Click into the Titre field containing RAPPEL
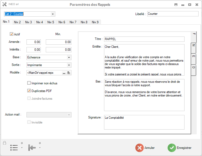 coord(144,39)
